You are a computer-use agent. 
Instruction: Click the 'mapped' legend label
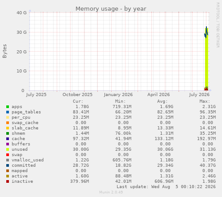[x=20, y=171]
